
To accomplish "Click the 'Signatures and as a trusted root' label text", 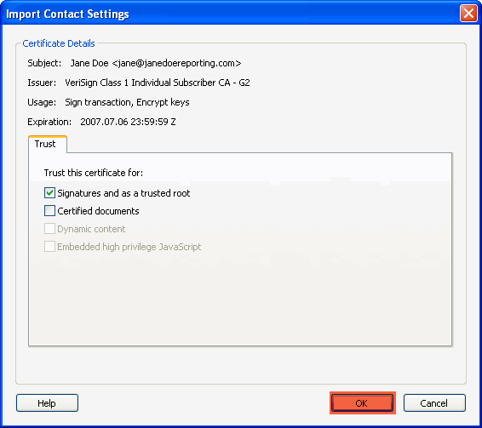I will [x=123, y=193].
